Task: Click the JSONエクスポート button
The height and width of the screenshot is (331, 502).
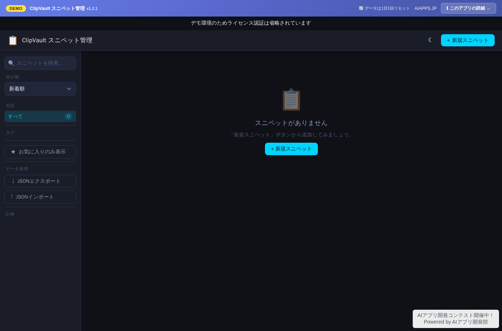Action: [x=40, y=181]
